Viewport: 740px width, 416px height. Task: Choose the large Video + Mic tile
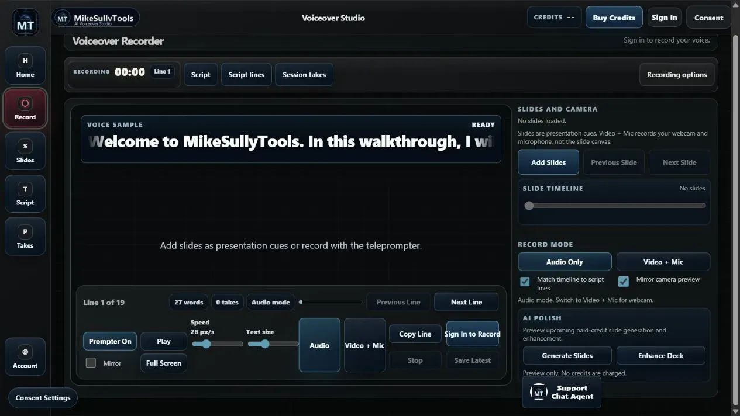coord(364,345)
